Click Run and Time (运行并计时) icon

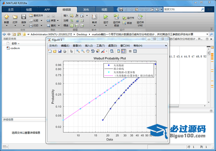point(140,17)
